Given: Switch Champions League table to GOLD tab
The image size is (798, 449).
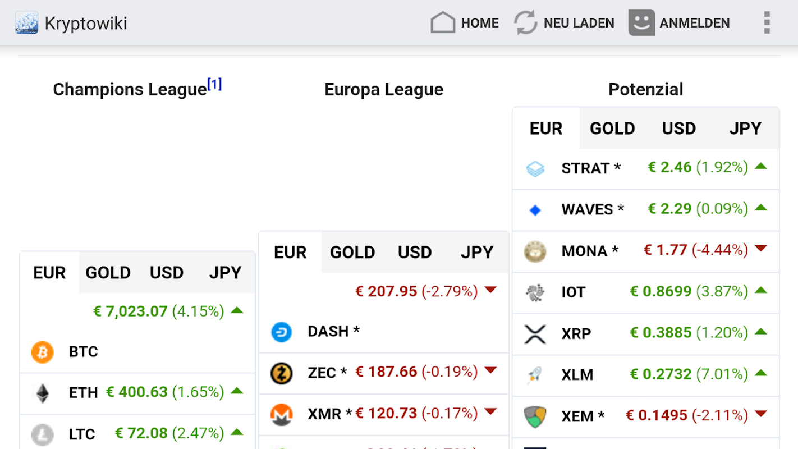Looking at the screenshot, I should click(x=108, y=273).
